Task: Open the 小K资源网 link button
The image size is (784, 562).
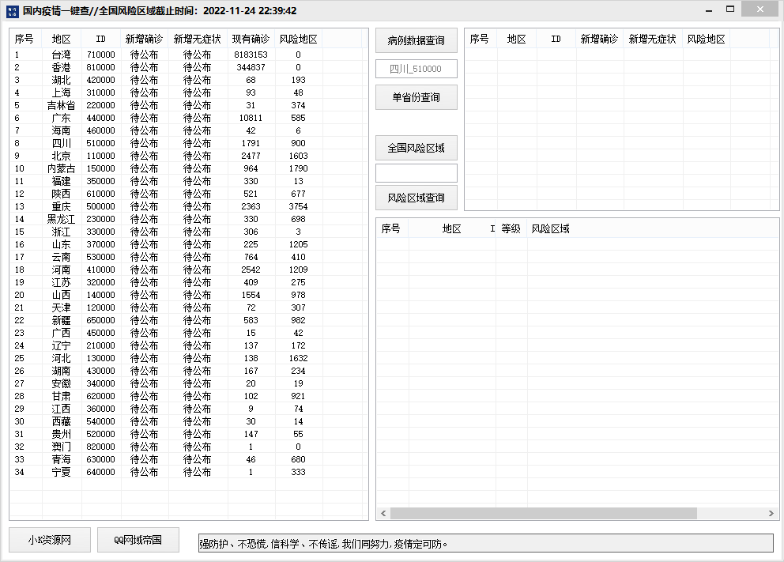Action: tap(50, 540)
